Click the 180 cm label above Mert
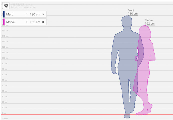 click(x=133, y=14)
